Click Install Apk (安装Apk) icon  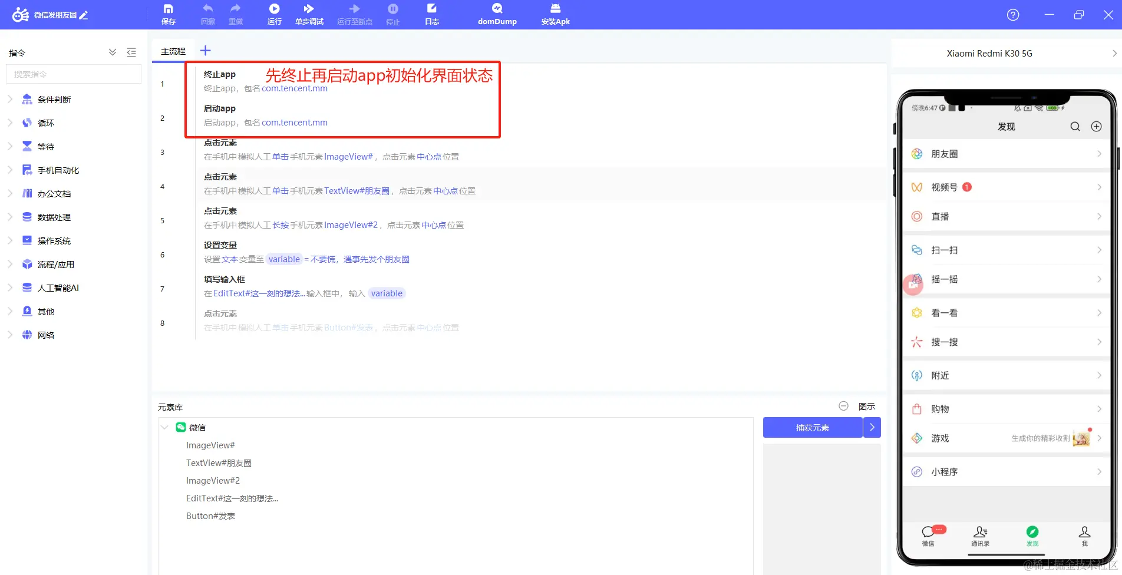pos(556,14)
